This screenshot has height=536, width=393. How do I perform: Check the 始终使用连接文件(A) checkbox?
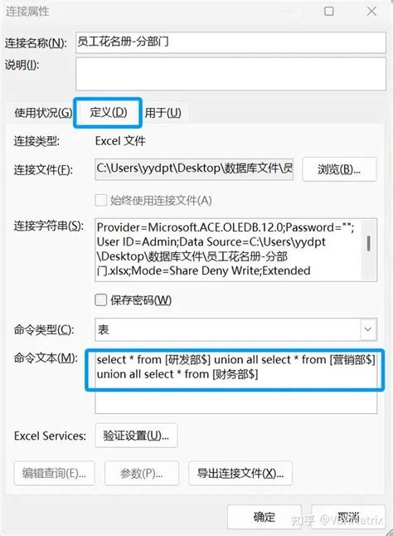tap(100, 200)
